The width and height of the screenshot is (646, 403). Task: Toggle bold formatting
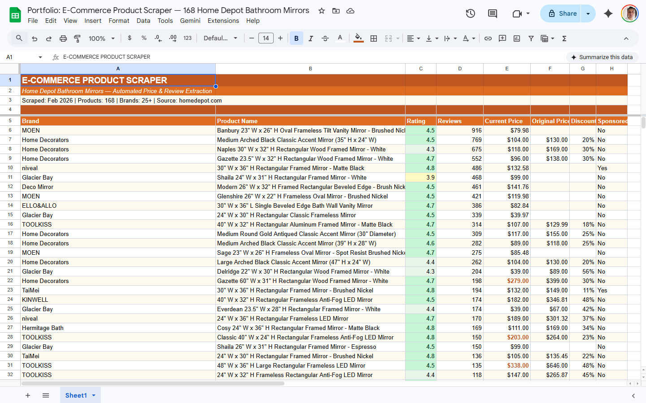point(296,39)
